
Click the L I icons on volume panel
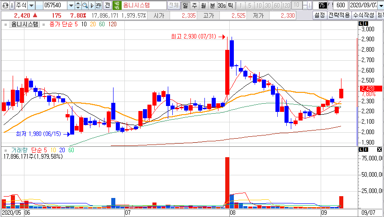coord(363,149)
